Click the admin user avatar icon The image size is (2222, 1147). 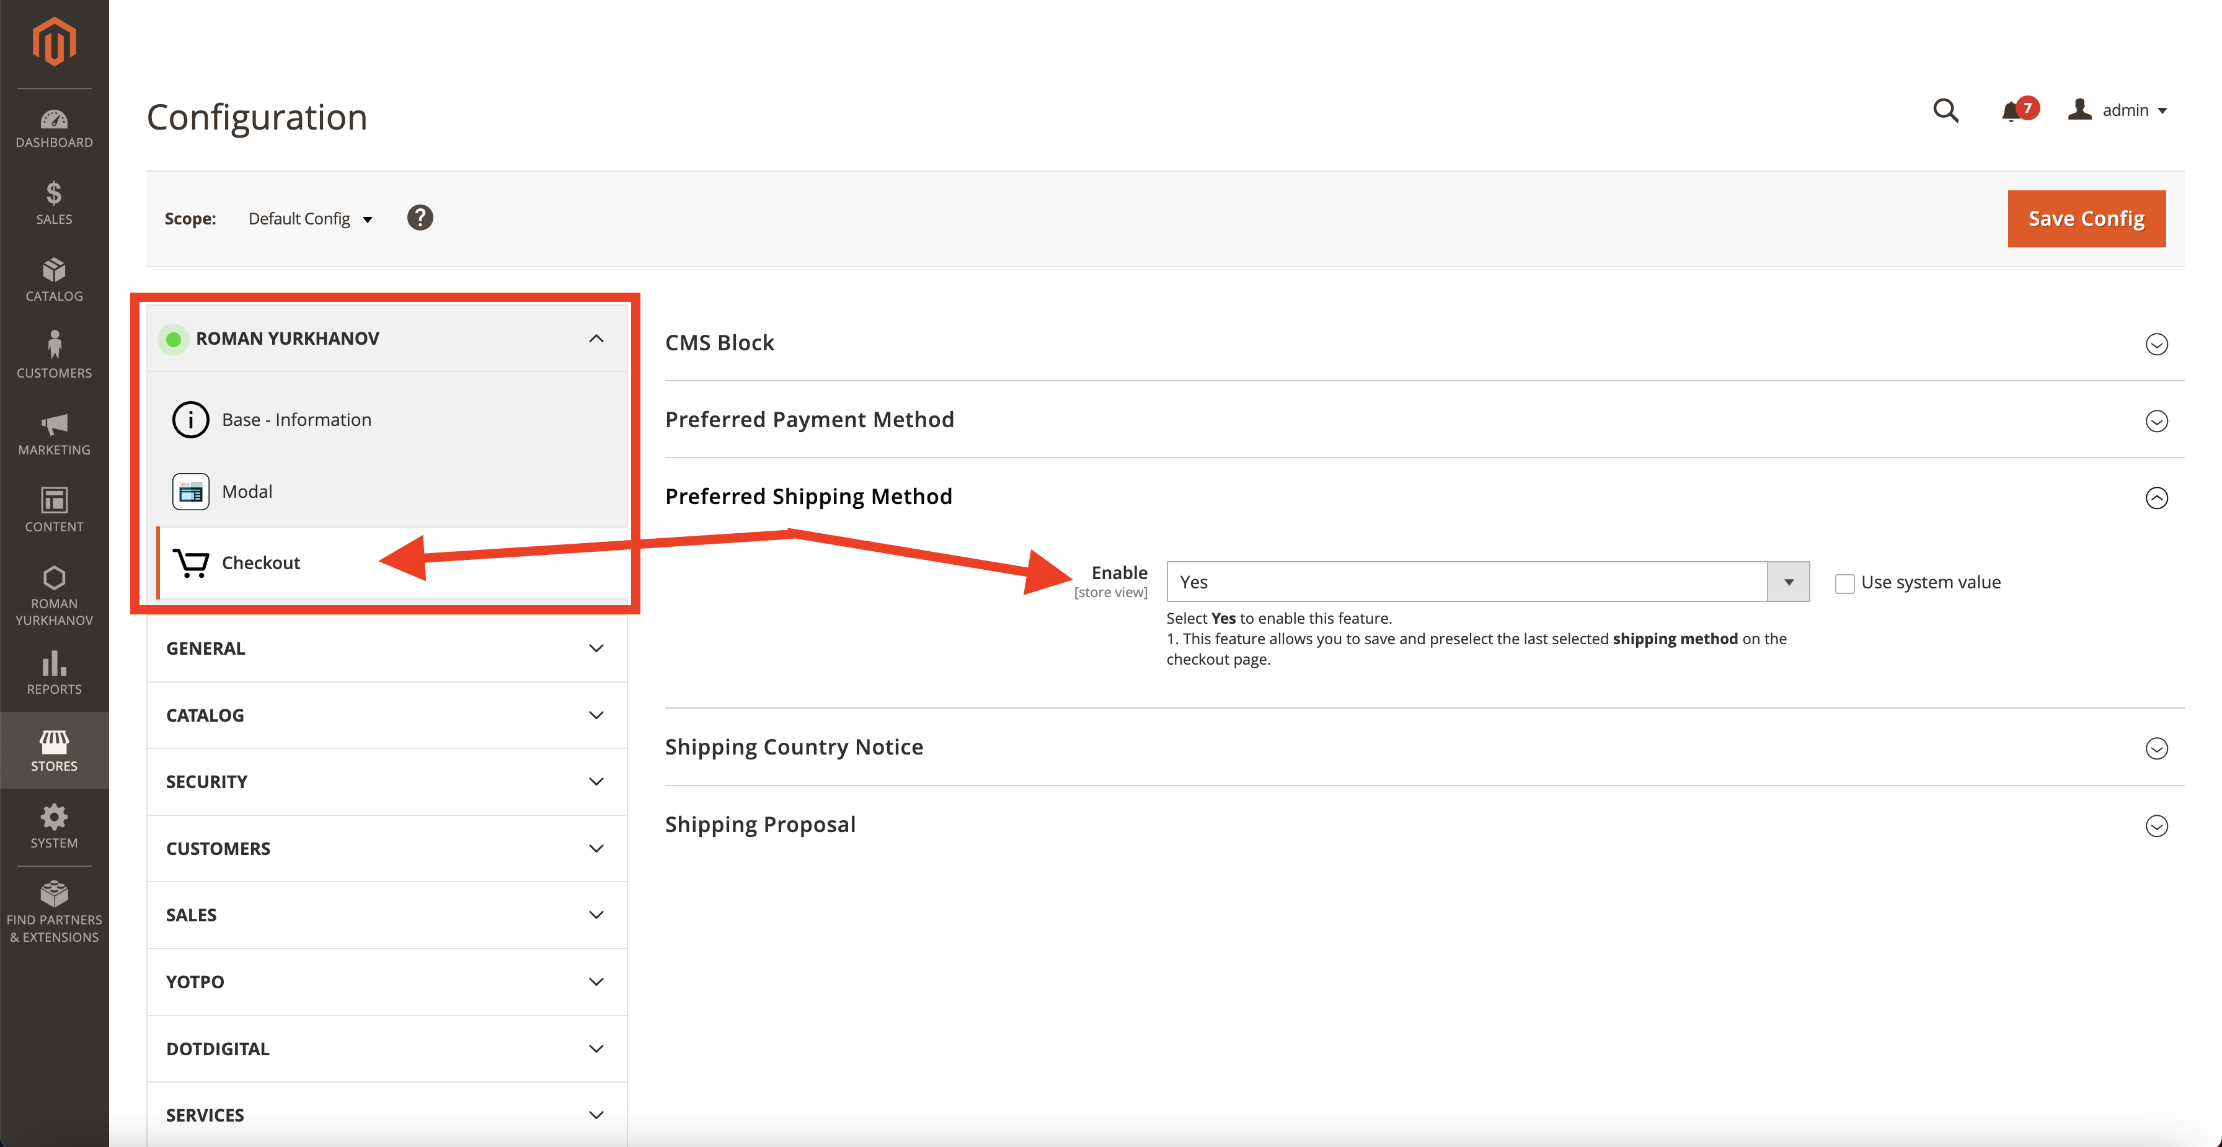pos(2079,110)
